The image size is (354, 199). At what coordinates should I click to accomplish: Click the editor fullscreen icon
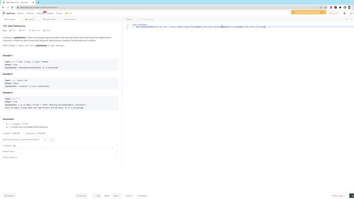point(351,19)
